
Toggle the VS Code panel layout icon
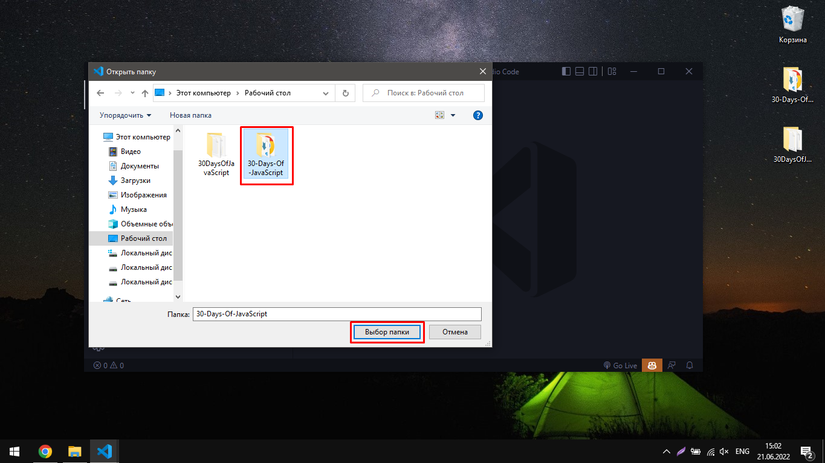(580, 71)
